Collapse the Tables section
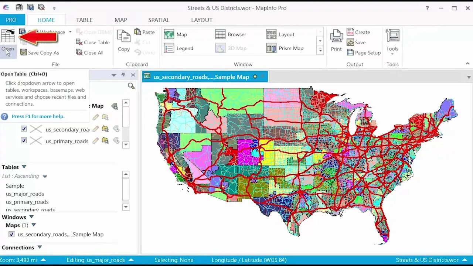This screenshot has width=473, height=266. 24,167
